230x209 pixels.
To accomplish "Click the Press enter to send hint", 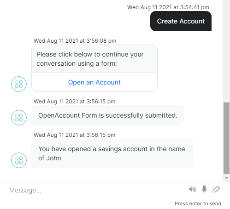I will (198, 203).
